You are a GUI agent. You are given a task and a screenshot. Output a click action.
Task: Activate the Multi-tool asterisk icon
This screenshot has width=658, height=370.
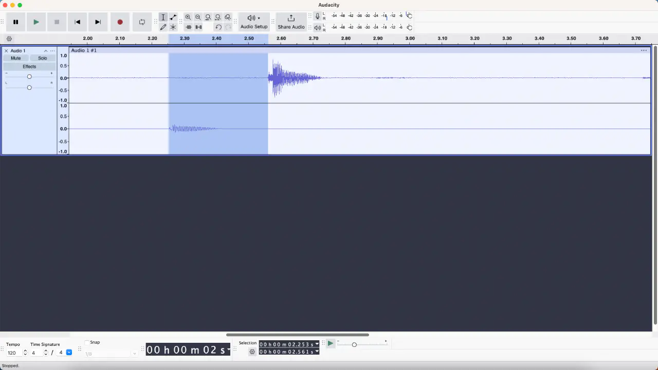[x=173, y=27]
